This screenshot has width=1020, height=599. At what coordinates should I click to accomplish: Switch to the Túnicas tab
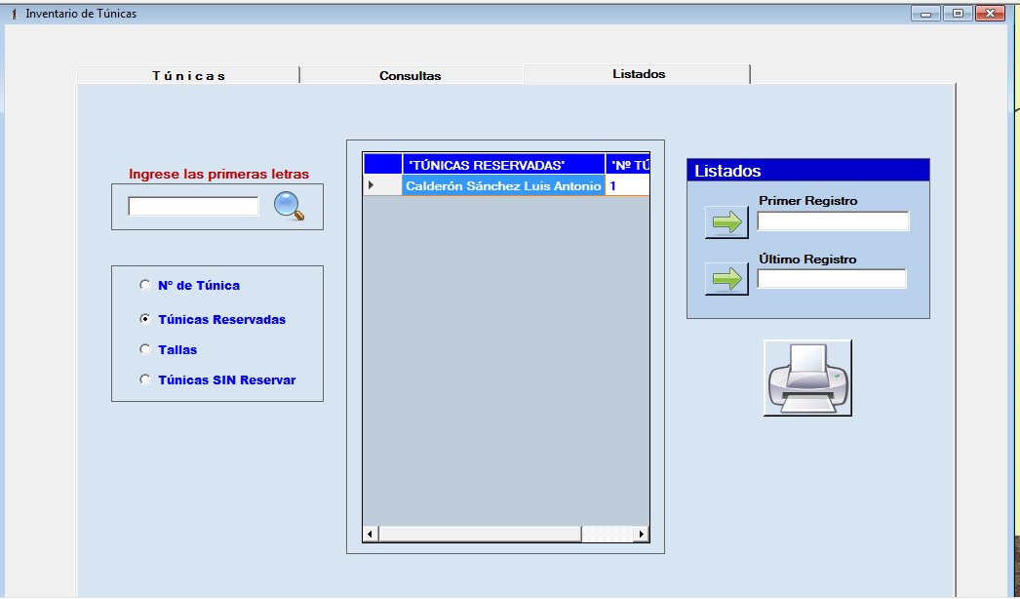(188, 75)
